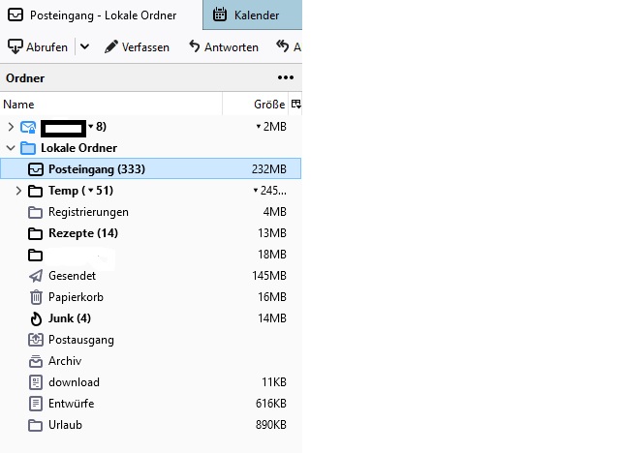Click the Junk flame icon
This screenshot has width=620, height=453.
click(x=36, y=318)
